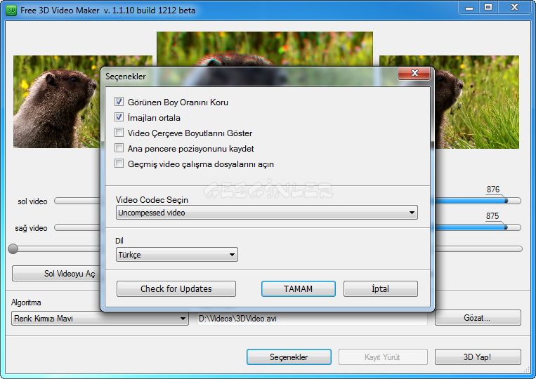The height and width of the screenshot is (379, 536).
Task: Click the 875 value above sağ video slider
Action: tap(492, 216)
